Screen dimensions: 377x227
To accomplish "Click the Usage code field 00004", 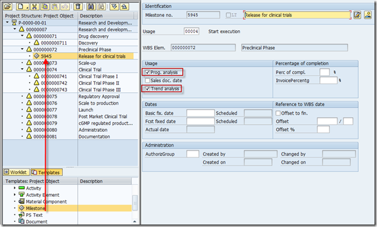I will tap(192, 31).
